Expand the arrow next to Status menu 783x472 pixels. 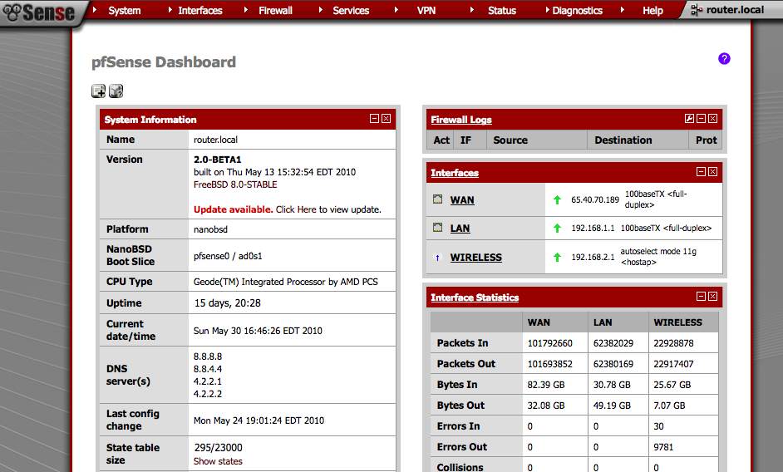pyautogui.click(x=472, y=9)
